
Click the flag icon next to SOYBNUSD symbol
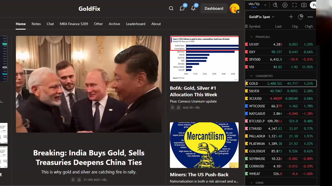247,159
